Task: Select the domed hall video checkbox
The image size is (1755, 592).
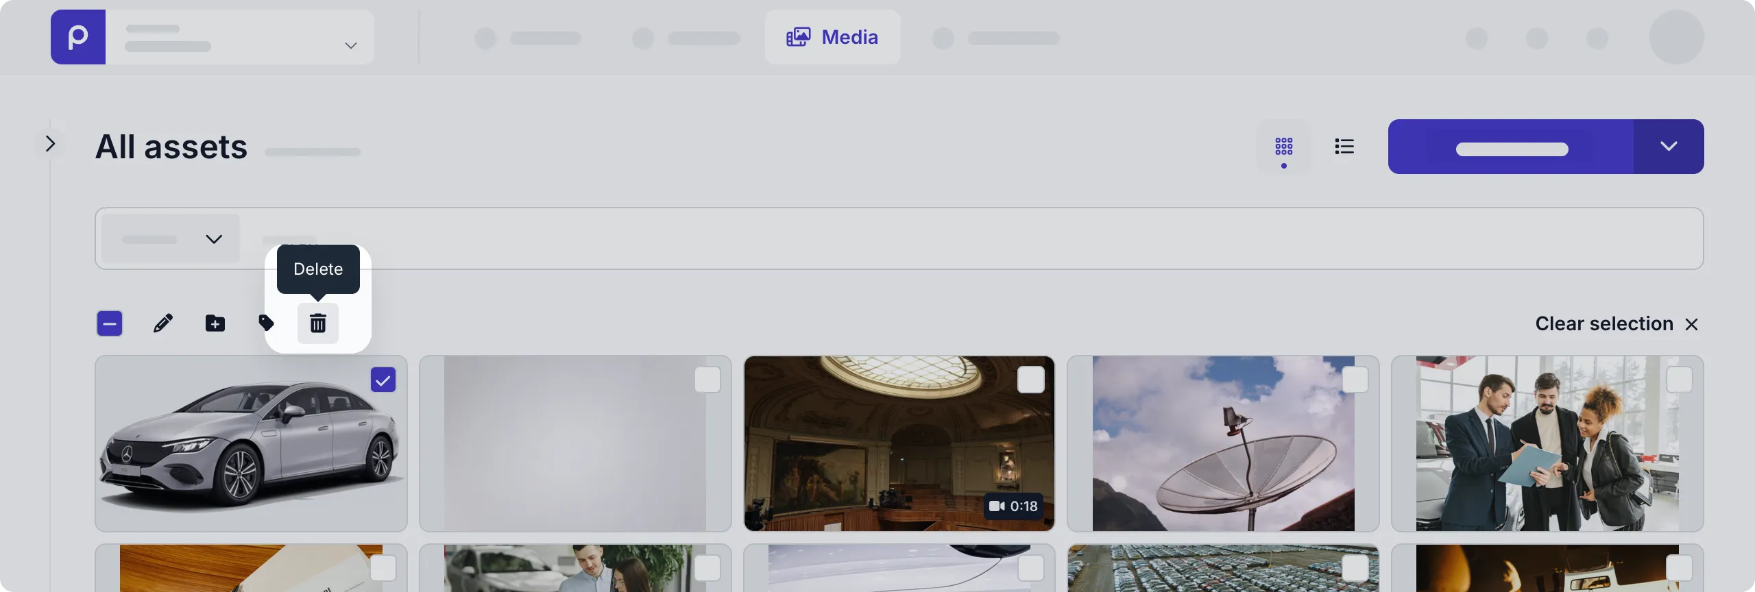Action: (1031, 380)
